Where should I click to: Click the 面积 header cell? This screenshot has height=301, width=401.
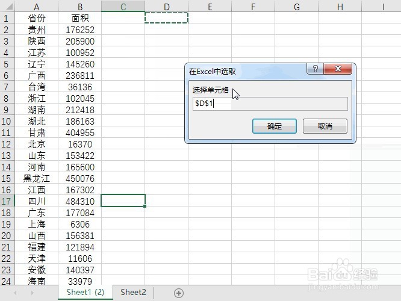coord(80,18)
